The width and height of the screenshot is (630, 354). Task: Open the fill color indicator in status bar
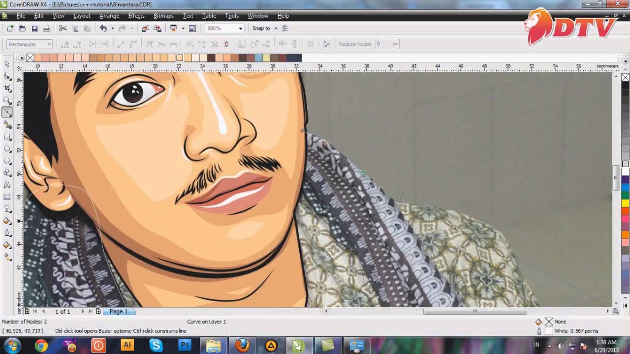pos(549,322)
